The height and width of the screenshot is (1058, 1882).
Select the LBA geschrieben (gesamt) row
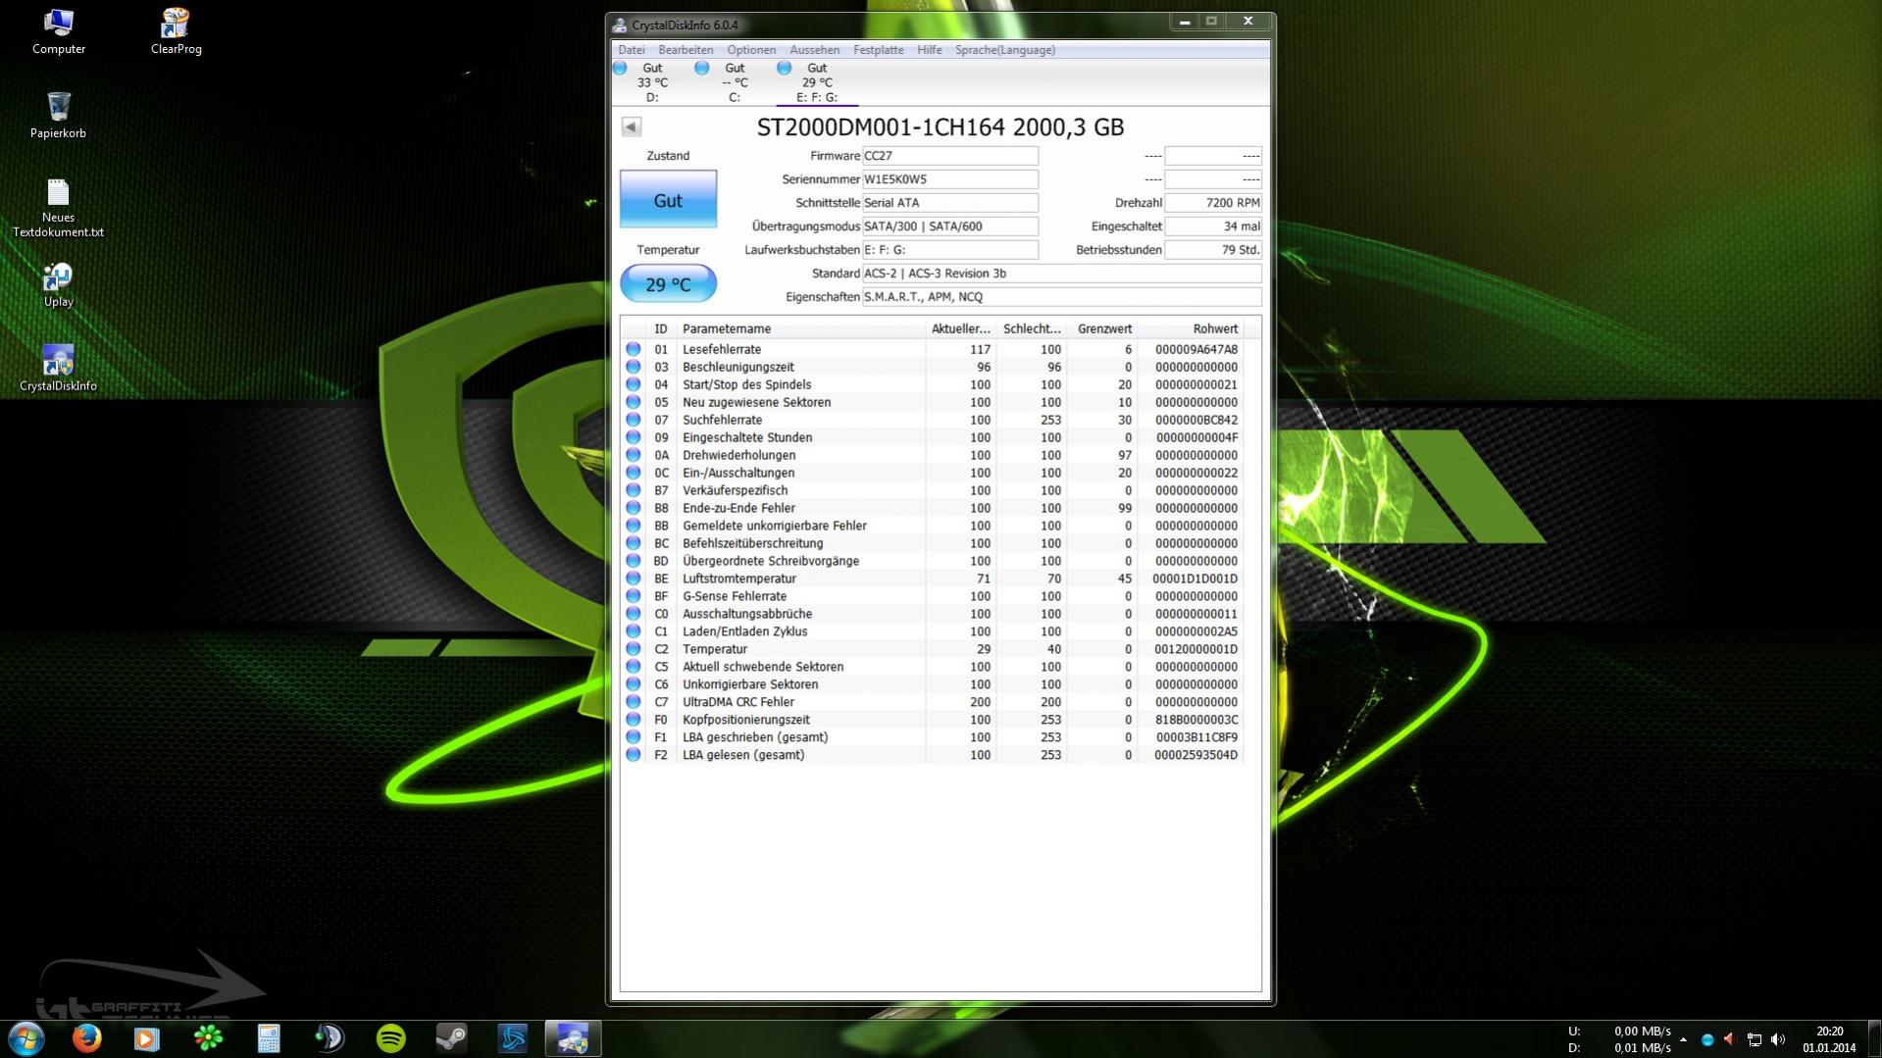point(932,737)
